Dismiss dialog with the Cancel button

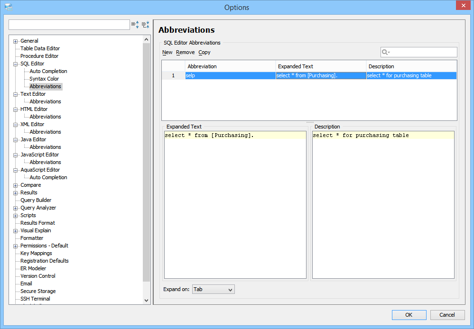coord(447,315)
